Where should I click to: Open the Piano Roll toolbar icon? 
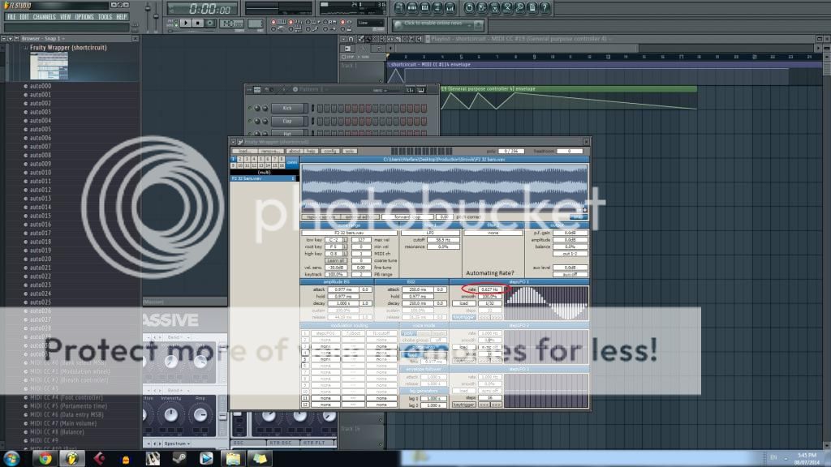(x=424, y=7)
